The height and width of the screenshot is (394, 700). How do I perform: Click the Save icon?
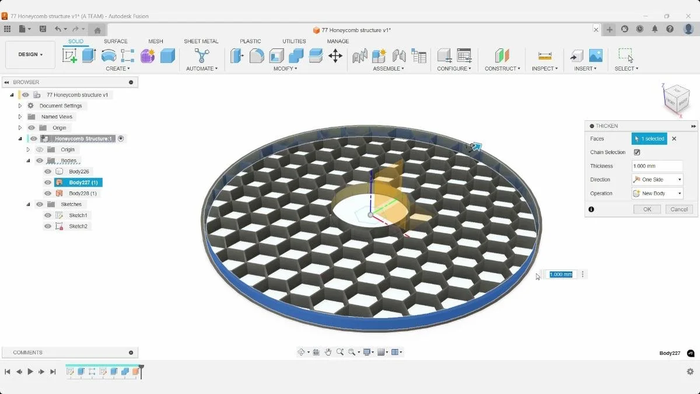point(43,29)
